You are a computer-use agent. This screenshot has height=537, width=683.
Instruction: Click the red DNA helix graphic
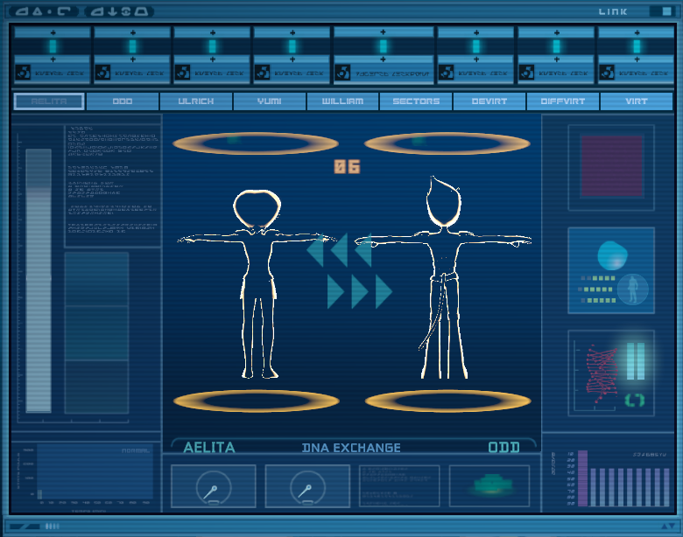(602, 374)
